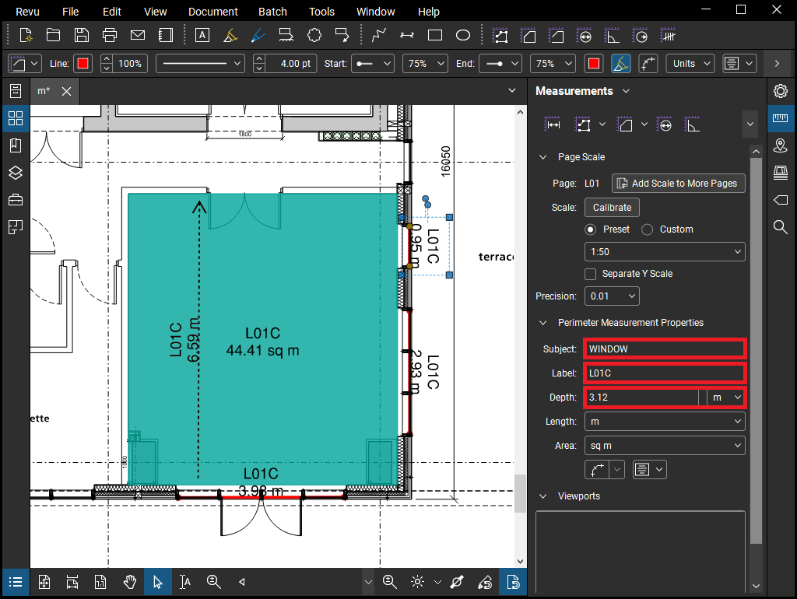This screenshot has width=797, height=599.
Task: Toggle the markups list button
Action: 16,582
